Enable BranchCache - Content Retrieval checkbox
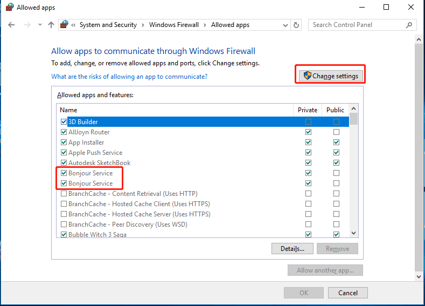This screenshot has height=306, width=425. pos(64,194)
